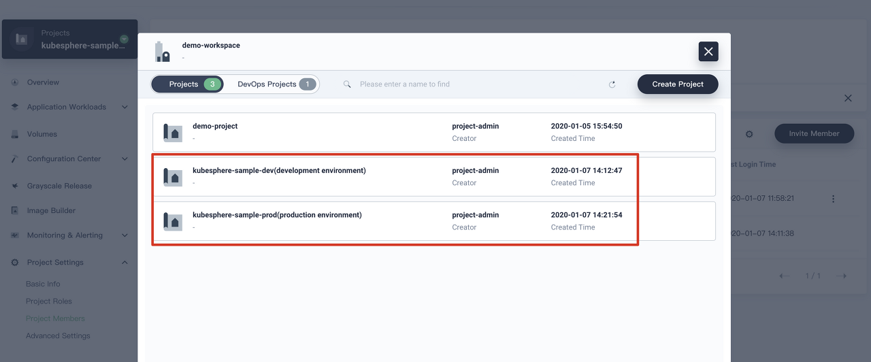
Task: Open Basic Info under Project Settings
Action: 43,284
